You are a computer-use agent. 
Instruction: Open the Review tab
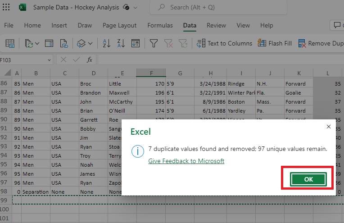[x=216, y=26]
